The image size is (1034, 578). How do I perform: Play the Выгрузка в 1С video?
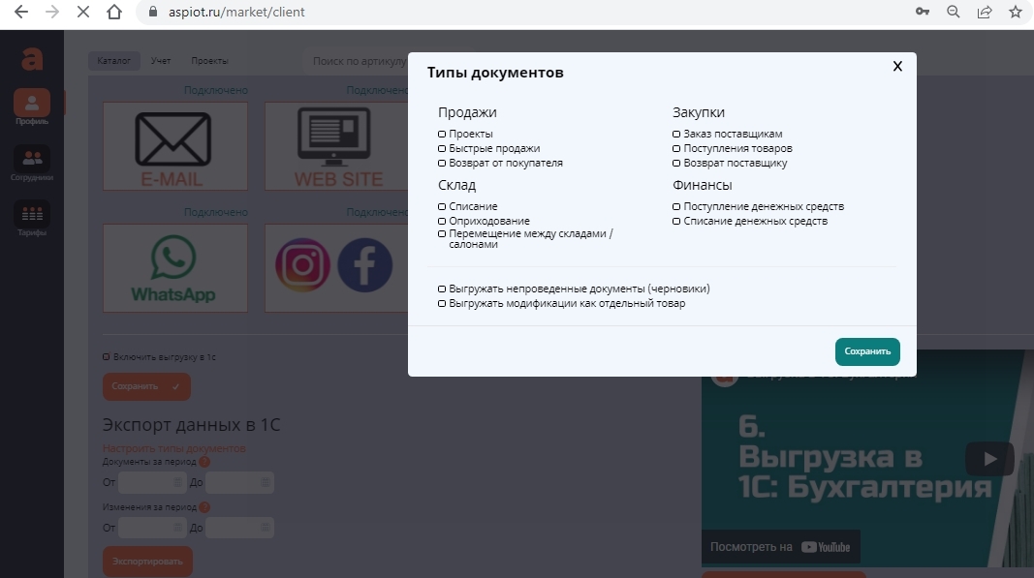click(989, 459)
